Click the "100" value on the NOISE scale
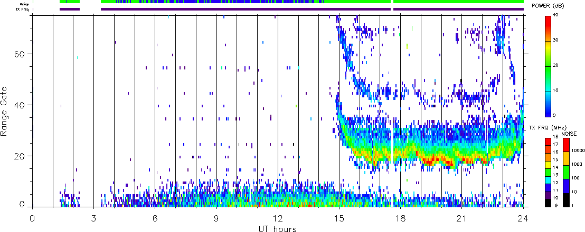 pyautogui.click(x=575, y=178)
